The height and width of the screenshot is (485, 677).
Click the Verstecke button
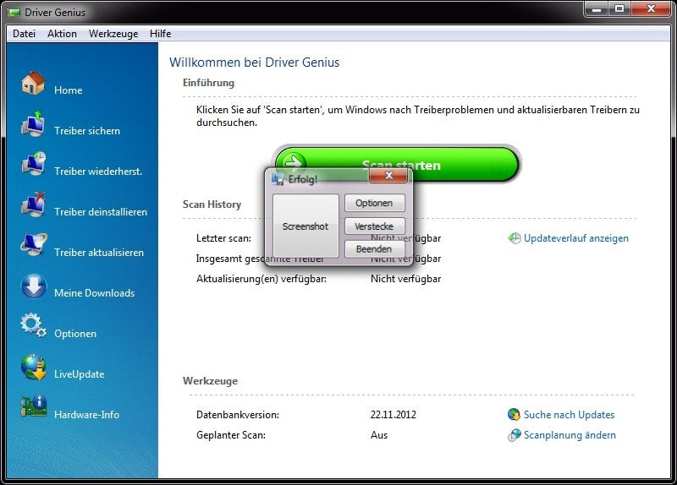pyautogui.click(x=374, y=226)
